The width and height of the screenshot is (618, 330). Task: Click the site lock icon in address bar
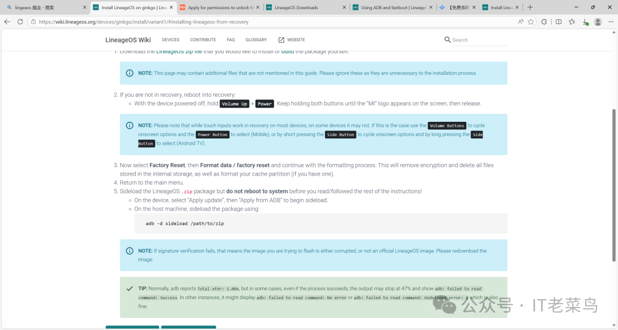click(x=34, y=22)
